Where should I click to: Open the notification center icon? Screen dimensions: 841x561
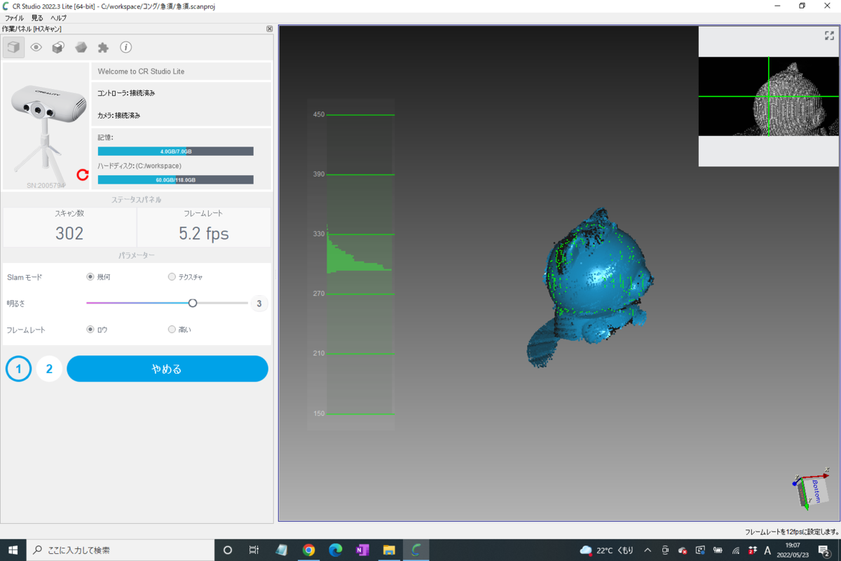(824, 550)
